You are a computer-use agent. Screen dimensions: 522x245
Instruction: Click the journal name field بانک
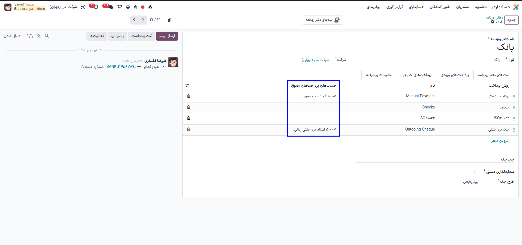click(505, 47)
